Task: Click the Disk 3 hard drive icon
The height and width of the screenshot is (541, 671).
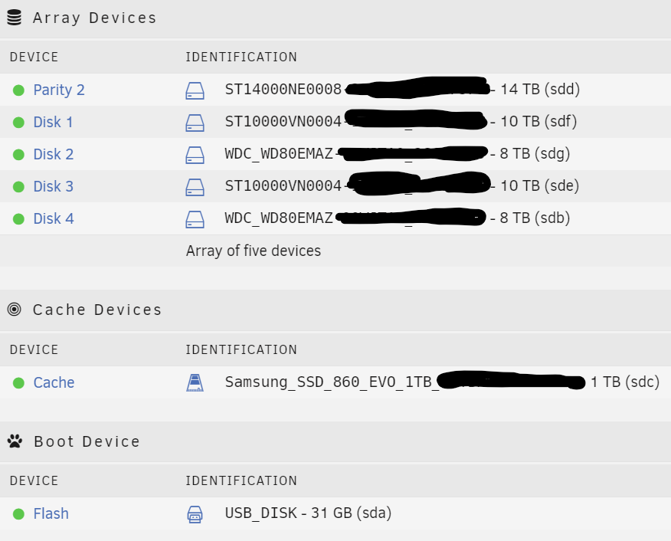Action: pos(195,187)
